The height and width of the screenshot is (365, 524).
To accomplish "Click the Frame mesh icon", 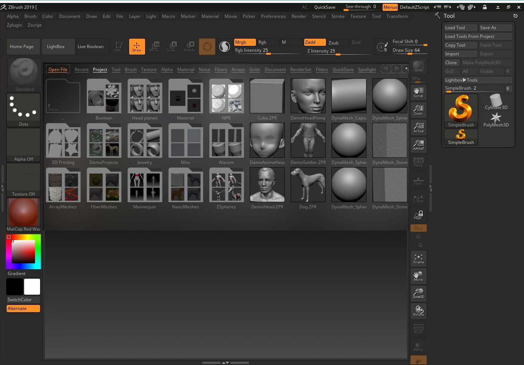I will 418,259.
